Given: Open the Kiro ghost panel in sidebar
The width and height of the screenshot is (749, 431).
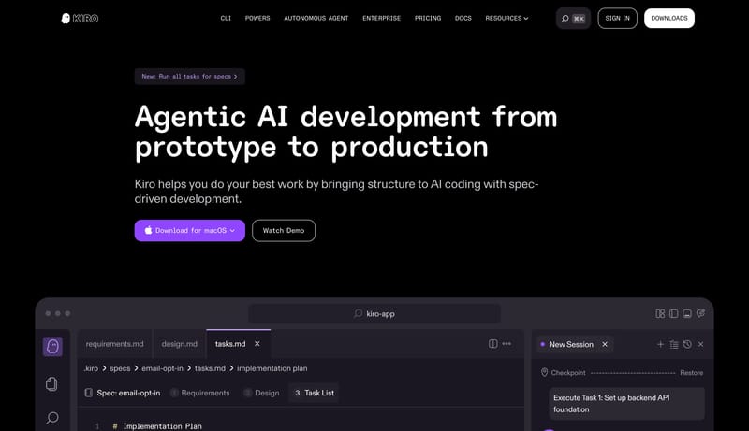Looking at the screenshot, I should (x=52, y=347).
